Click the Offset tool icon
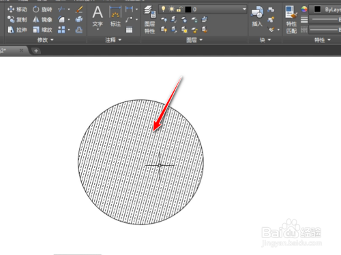 point(79,30)
